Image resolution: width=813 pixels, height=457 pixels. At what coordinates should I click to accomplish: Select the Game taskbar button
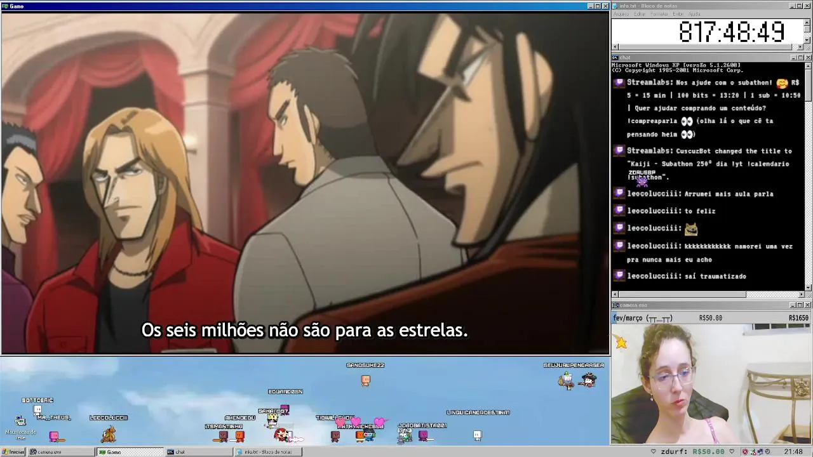point(130,452)
